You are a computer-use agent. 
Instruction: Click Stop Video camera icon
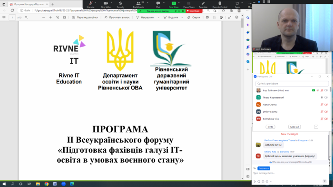tap(106, 3)
